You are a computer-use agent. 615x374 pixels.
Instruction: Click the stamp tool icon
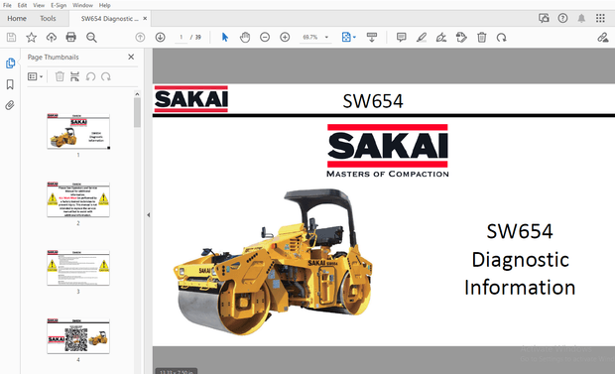(461, 38)
